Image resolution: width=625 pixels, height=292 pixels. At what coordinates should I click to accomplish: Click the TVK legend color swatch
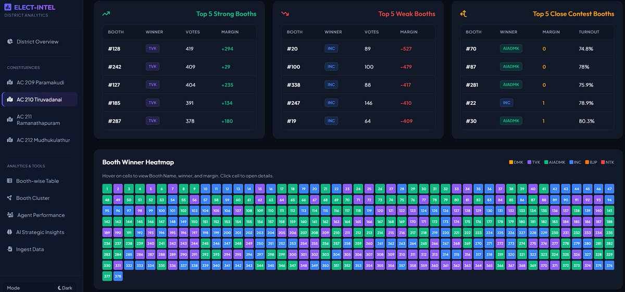click(x=529, y=162)
